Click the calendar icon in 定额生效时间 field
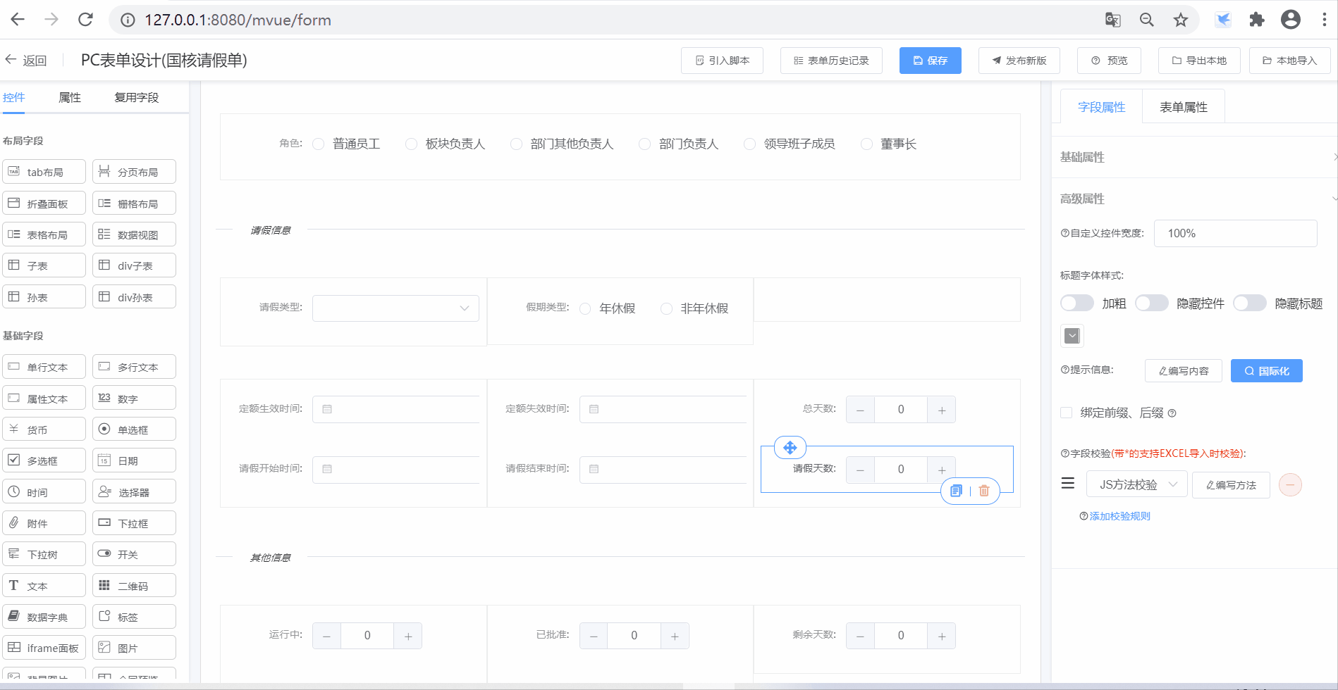 [327, 409]
